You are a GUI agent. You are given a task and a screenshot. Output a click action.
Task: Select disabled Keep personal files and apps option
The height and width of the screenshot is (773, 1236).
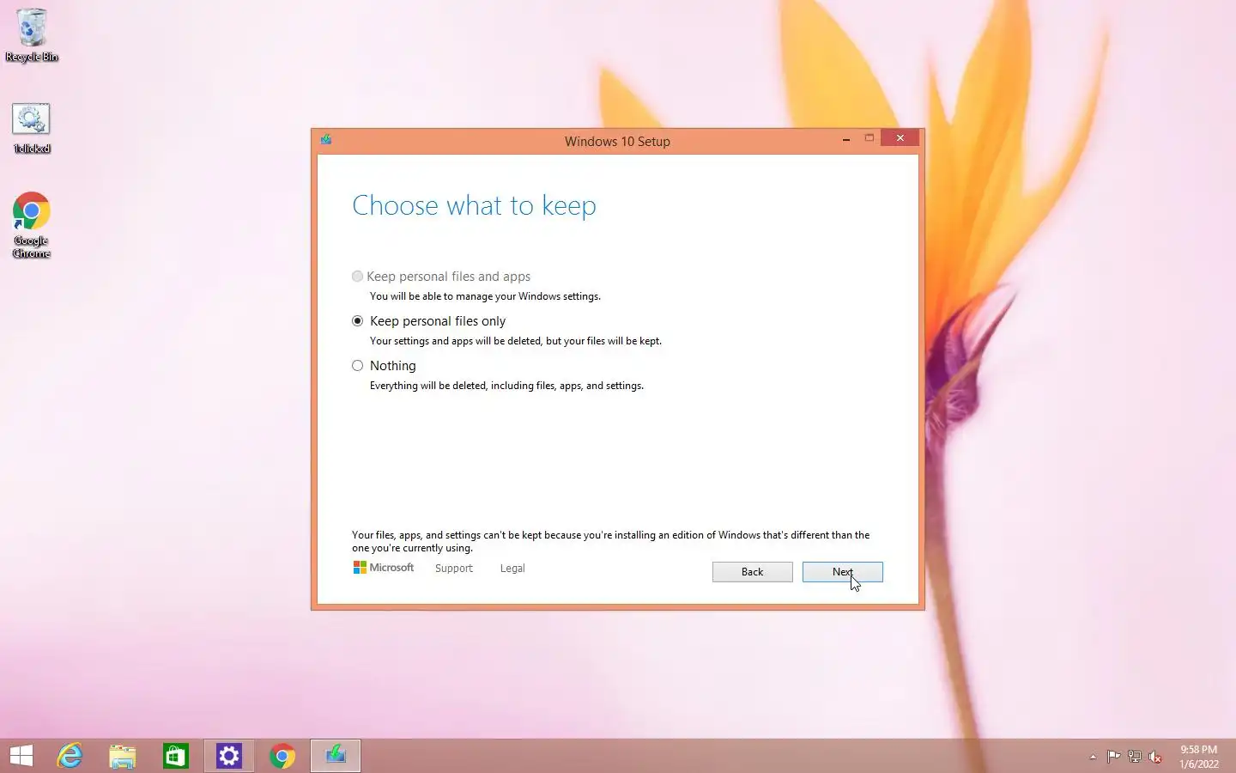click(358, 277)
